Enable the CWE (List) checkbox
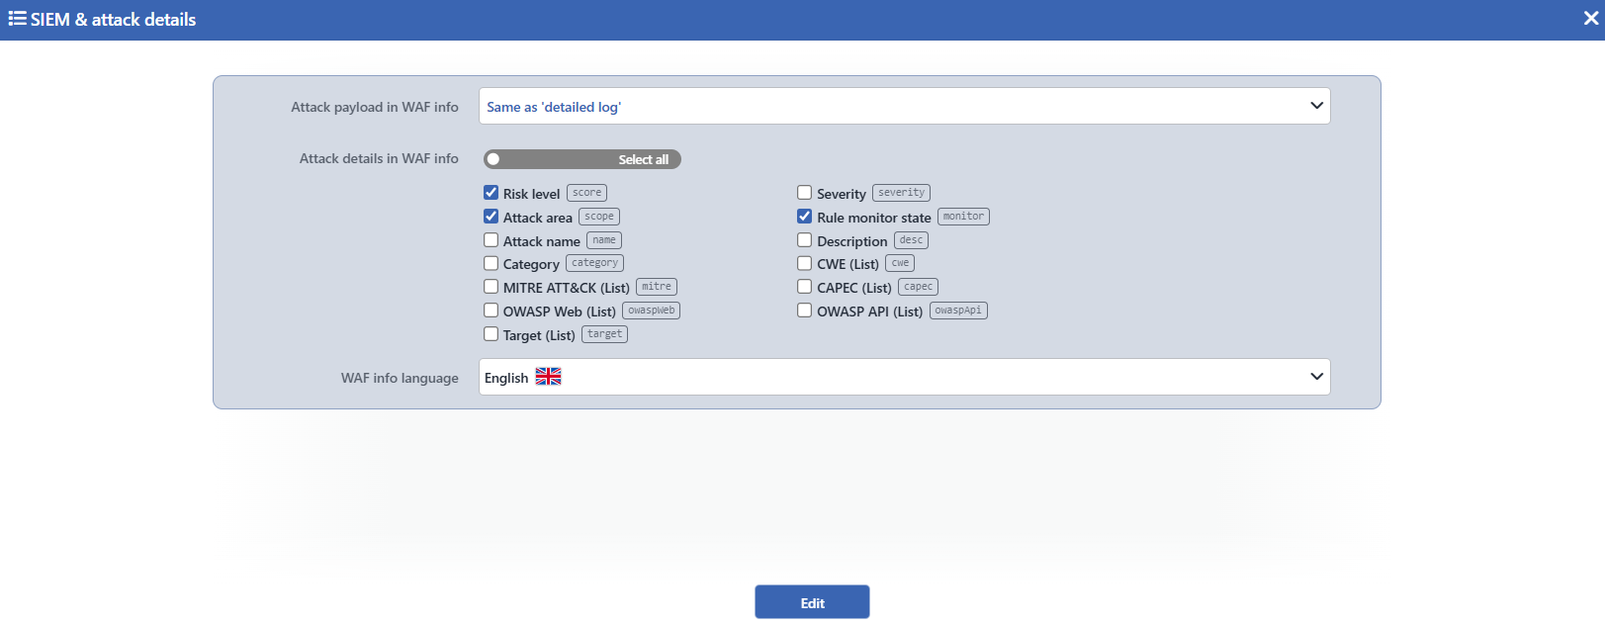1605x625 pixels. click(805, 263)
